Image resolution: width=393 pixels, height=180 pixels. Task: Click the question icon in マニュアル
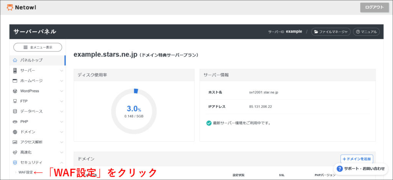click(x=358, y=32)
